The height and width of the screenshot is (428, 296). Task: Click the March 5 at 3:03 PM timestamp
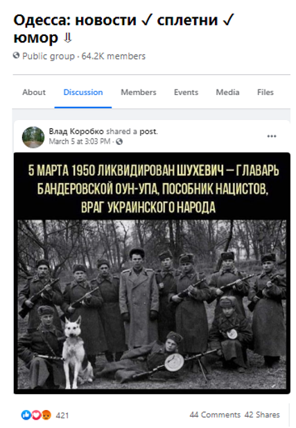click(x=80, y=142)
